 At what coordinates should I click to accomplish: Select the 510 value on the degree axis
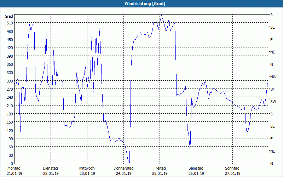pos(10,23)
